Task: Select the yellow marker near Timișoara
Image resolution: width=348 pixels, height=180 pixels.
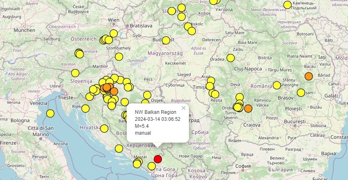Action: 210,86
